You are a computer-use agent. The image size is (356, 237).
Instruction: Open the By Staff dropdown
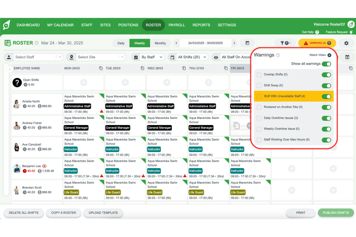coord(148,57)
